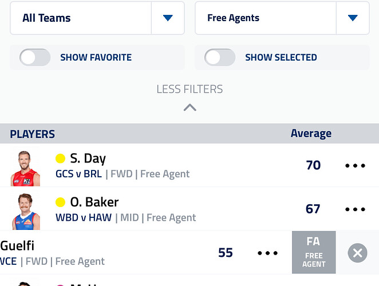The height and width of the screenshot is (286, 379).
Task: Click the Less Filters label
Action: (x=189, y=89)
